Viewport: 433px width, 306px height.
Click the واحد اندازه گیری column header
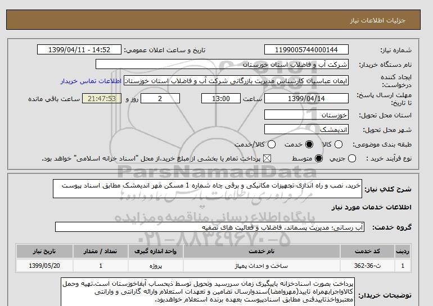(x=155, y=251)
